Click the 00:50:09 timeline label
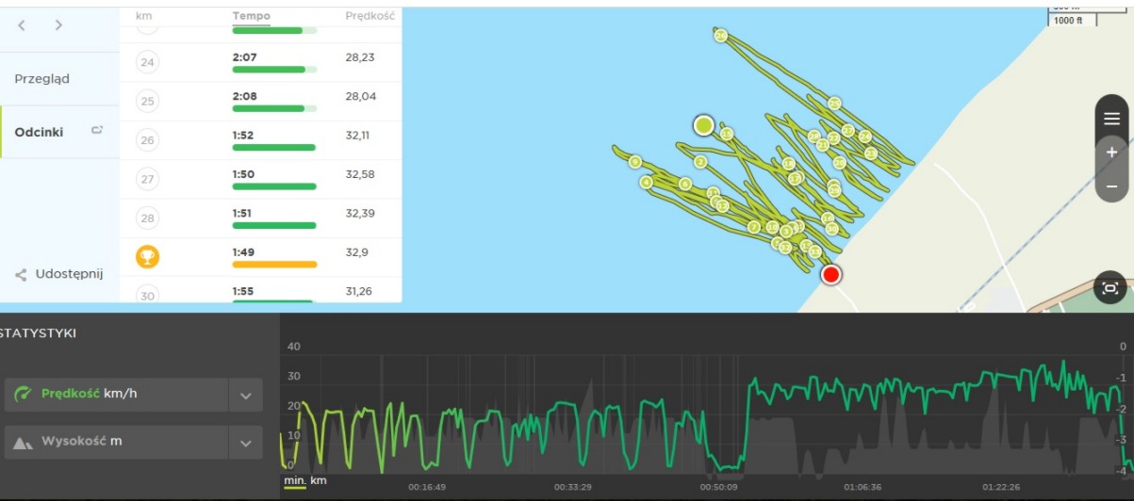Viewport: 1134px width, 501px height. 719,488
